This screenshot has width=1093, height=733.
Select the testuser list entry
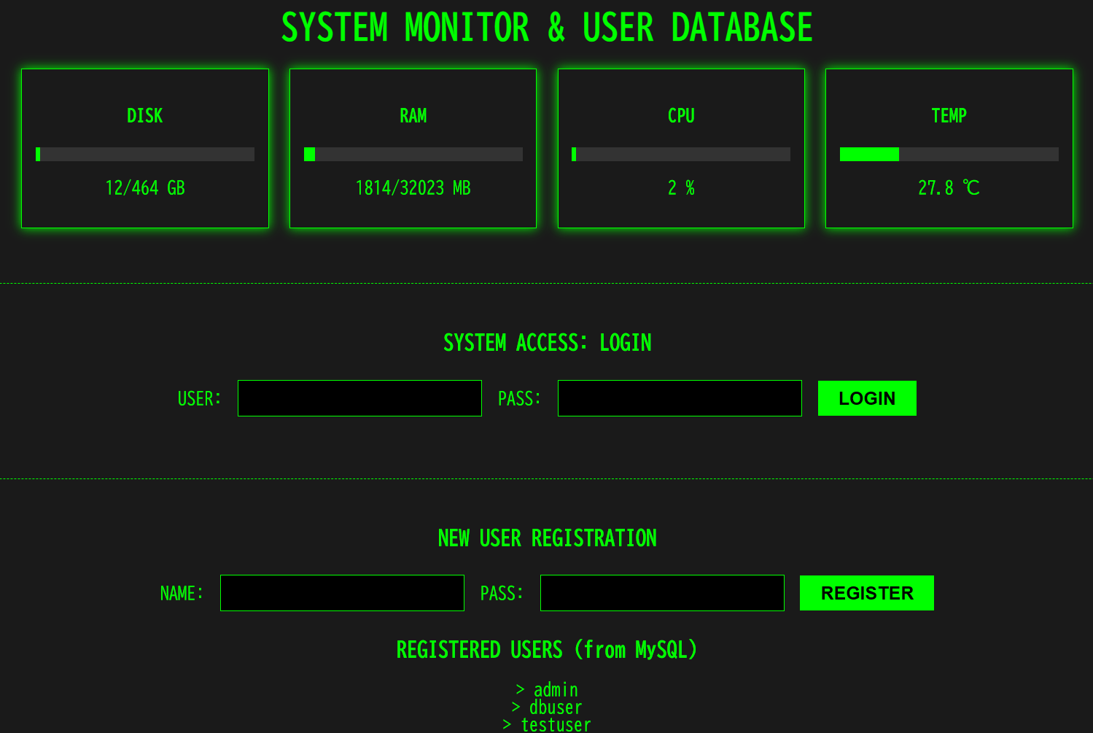tap(547, 725)
